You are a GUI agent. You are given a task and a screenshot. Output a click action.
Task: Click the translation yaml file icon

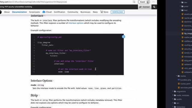pos(182,57)
